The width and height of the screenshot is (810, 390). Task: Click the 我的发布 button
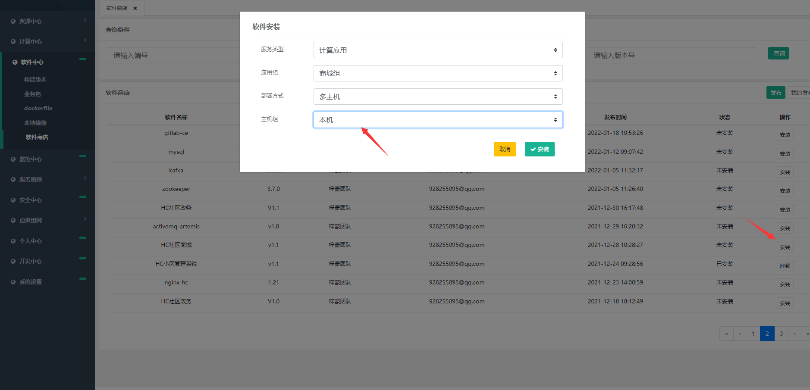click(799, 93)
